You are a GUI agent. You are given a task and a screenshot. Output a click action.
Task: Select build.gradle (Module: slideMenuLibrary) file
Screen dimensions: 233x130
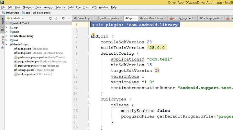(x=38, y=53)
